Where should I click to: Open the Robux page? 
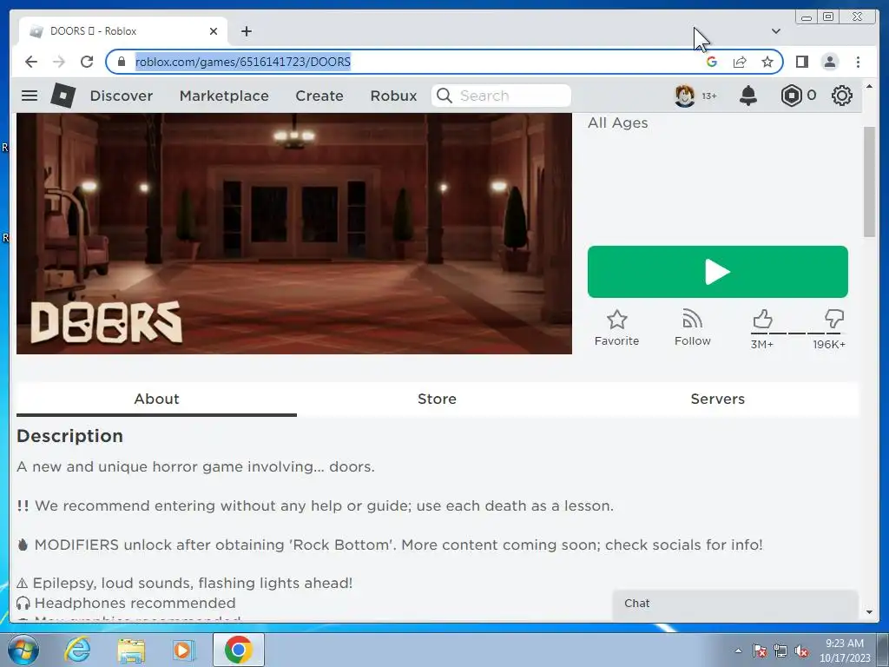point(393,96)
